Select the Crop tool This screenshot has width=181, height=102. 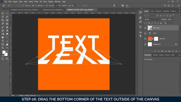[3, 20]
